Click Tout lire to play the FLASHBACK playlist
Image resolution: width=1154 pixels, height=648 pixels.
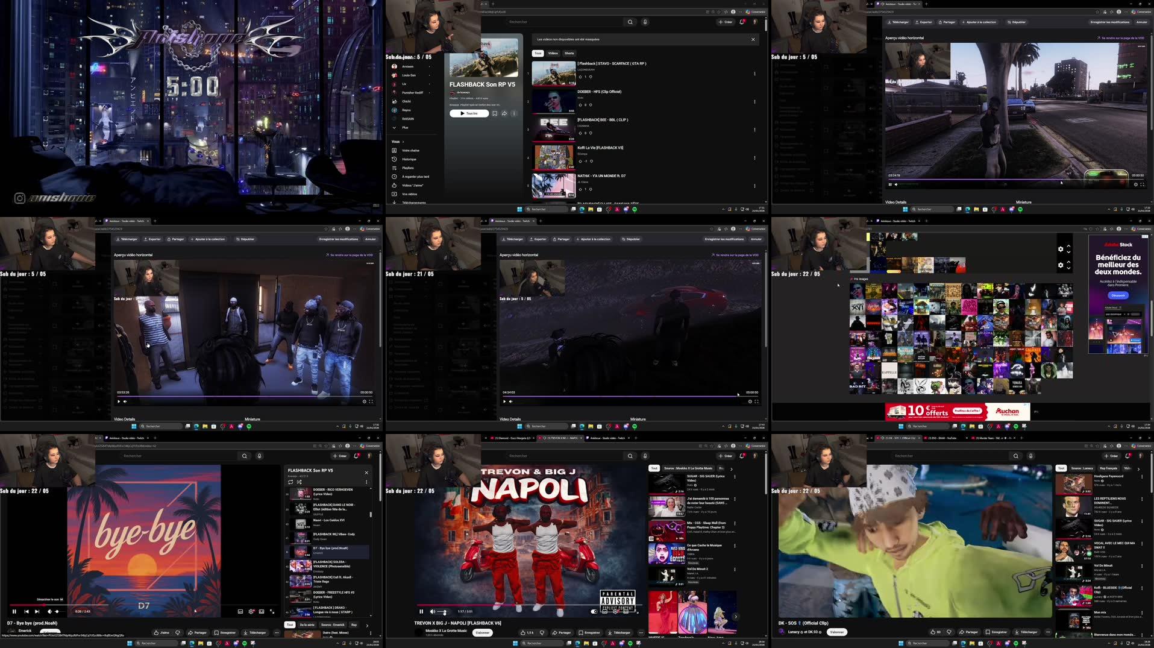pos(468,113)
